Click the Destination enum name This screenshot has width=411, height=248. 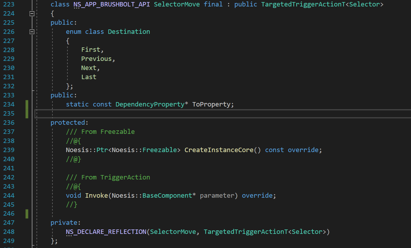[129, 32]
